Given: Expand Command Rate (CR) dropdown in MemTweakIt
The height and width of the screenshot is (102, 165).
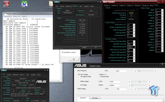Looking at the screenshot, I should pyautogui.click(x=134, y=36).
